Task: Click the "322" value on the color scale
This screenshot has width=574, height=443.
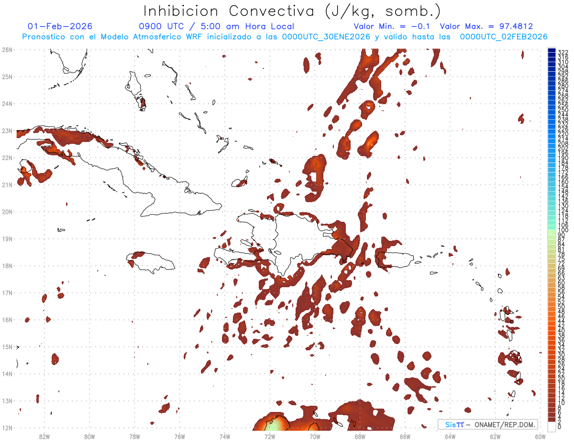Action: (563, 52)
